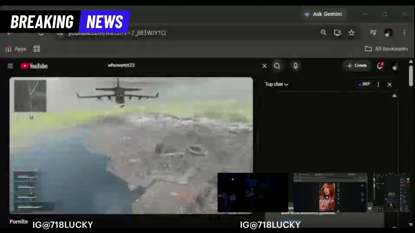Open Ask Gemini in the browser
Image resolution: width=415 pixels, height=233 pixels.
[324, 14]
